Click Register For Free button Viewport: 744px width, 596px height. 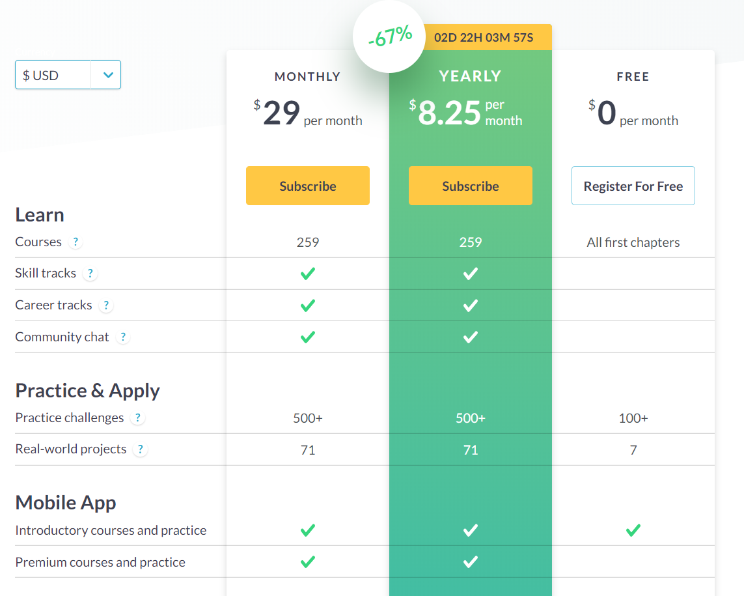(x=633, y=186)
